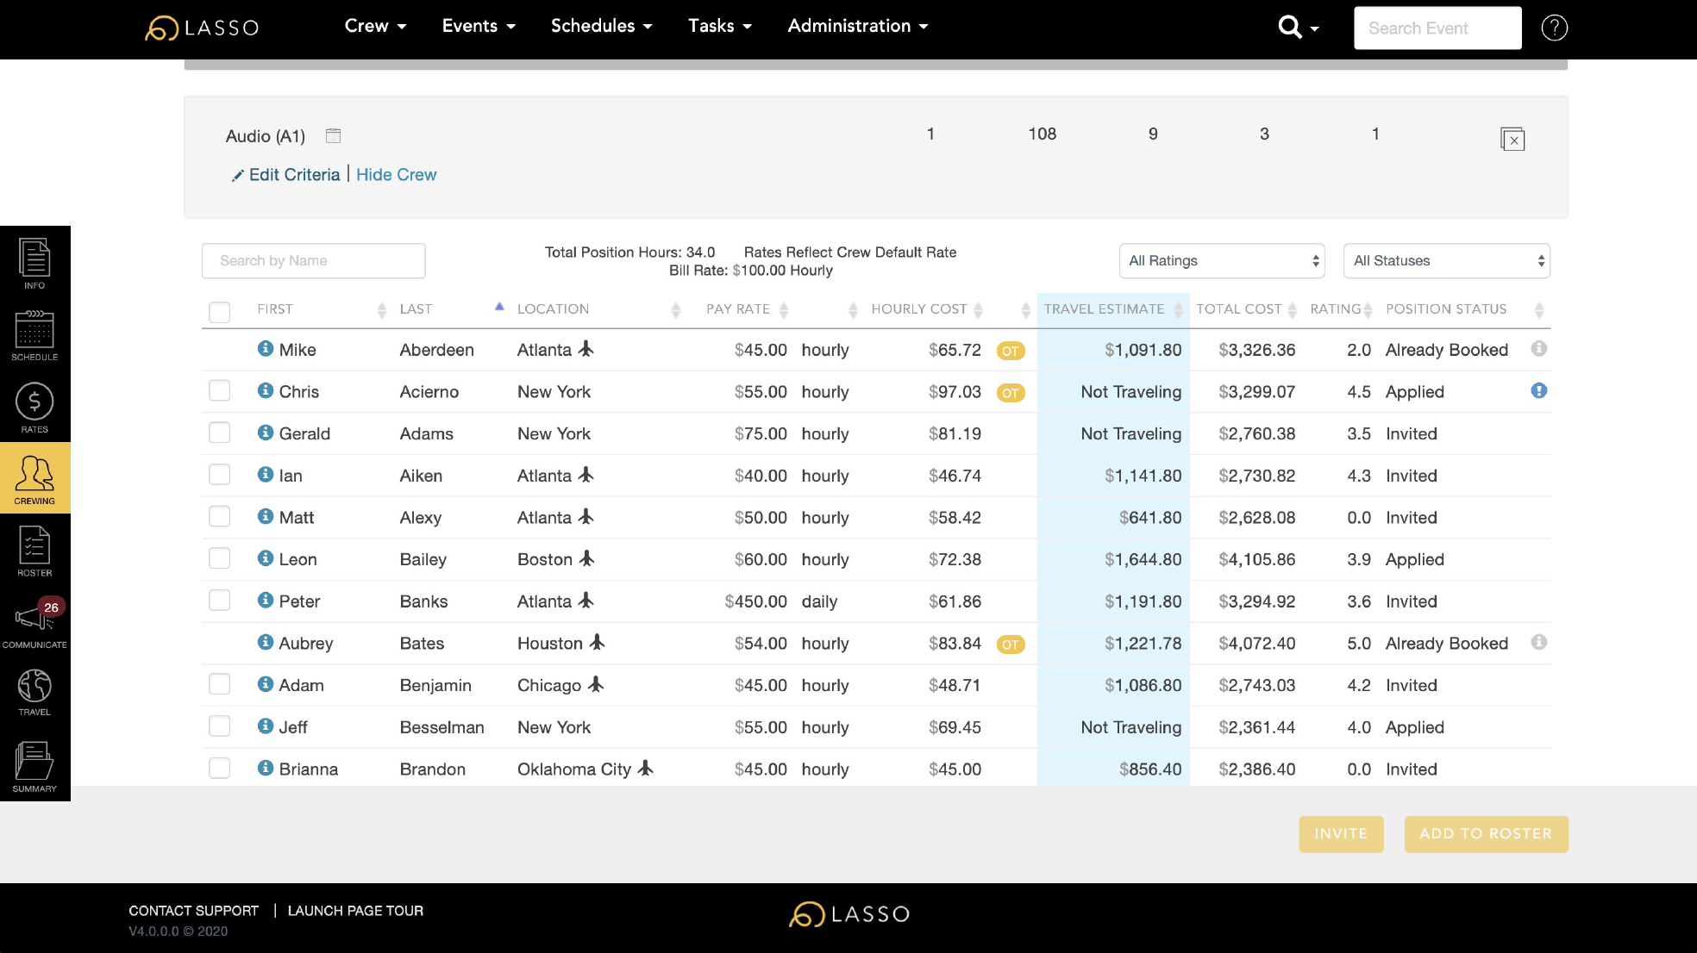Select Leon Bailey's row checkbox
Image resolution: width=1697 pixels, height=953 pixels.
point(220,559)
